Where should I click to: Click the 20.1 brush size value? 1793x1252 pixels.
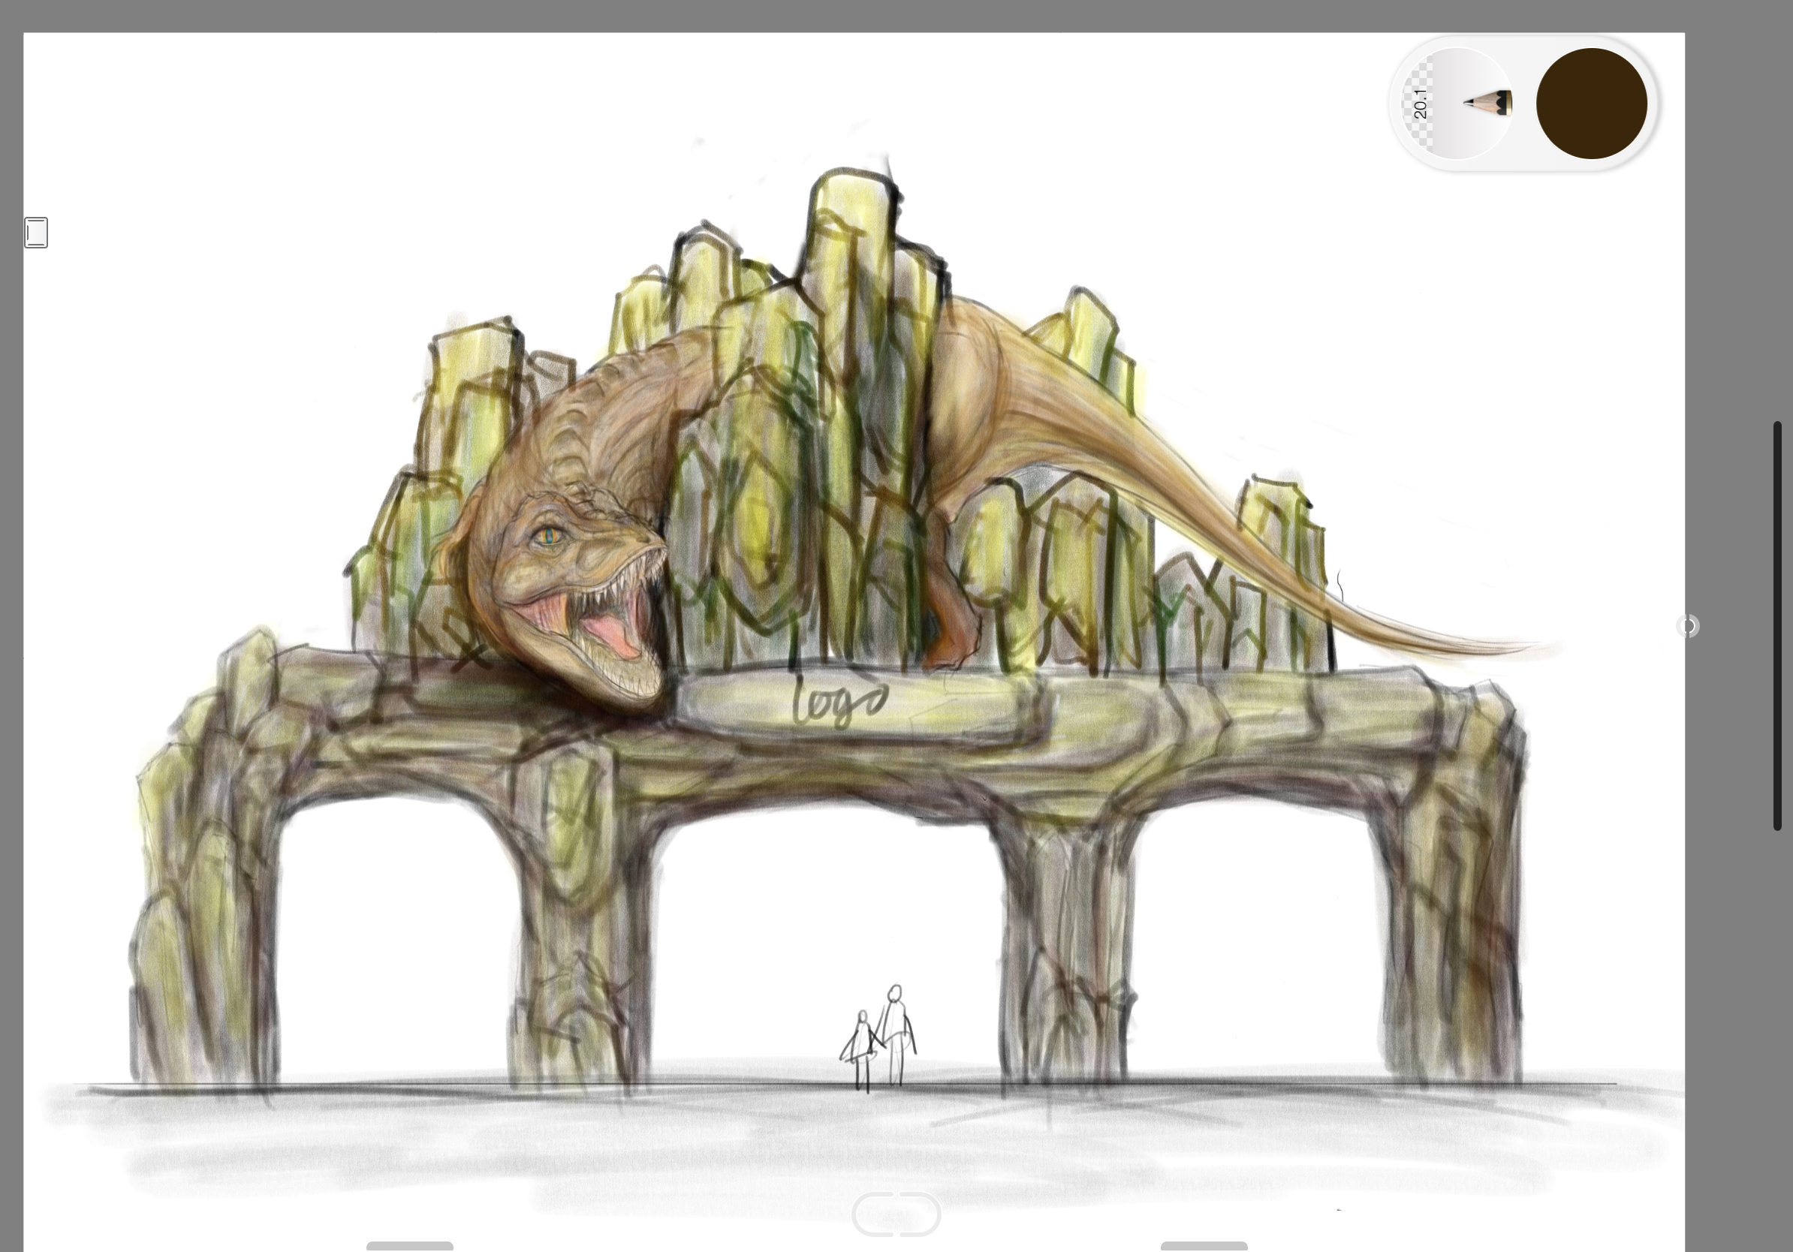pyautogui.click(x=1420, y=104)
